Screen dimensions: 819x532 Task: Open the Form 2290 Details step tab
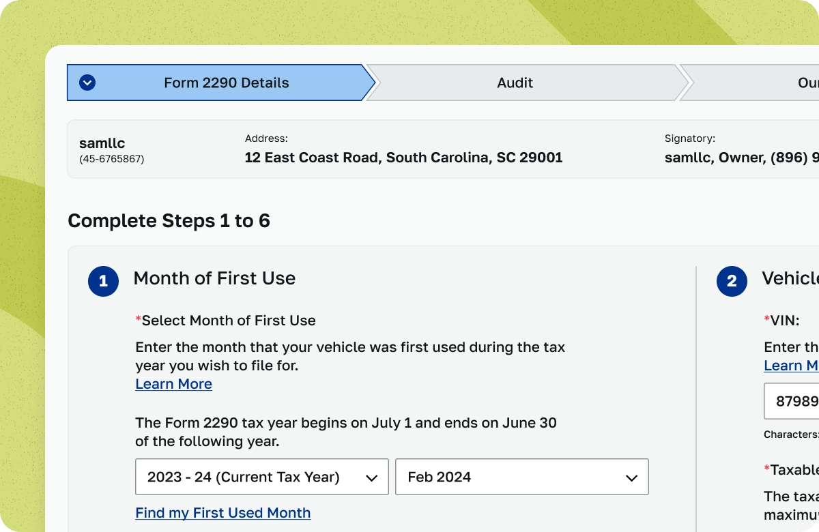[x=221, y=83]
